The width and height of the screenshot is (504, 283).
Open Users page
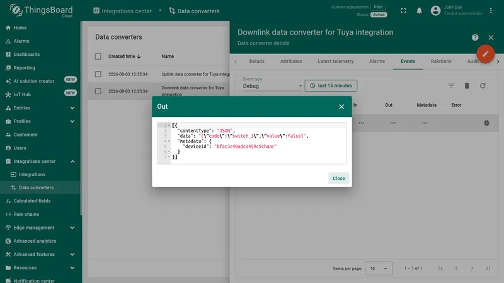[40, 148]
